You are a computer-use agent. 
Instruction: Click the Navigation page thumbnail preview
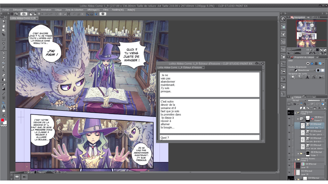(307, 34)
